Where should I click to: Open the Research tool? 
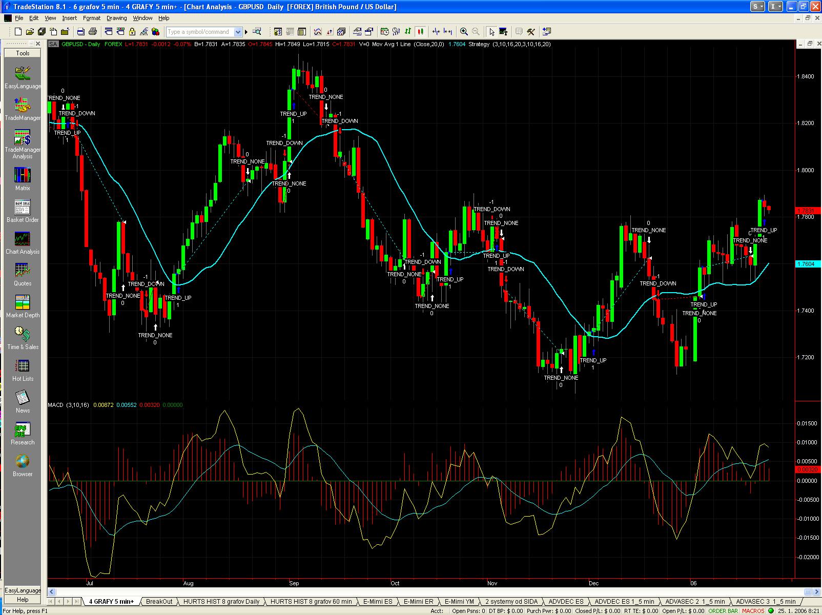click(x=23, y=433)
